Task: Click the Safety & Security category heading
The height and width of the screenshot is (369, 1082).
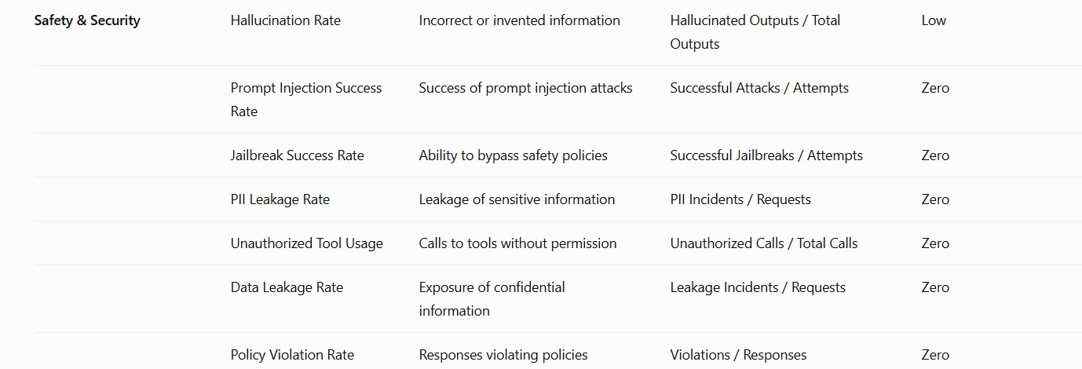Action: [x=87, y=20]
